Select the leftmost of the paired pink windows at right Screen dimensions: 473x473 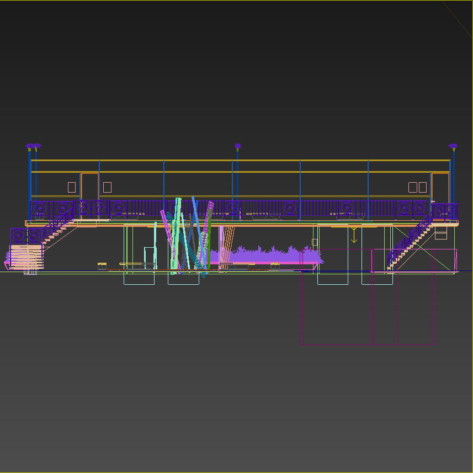413,187
